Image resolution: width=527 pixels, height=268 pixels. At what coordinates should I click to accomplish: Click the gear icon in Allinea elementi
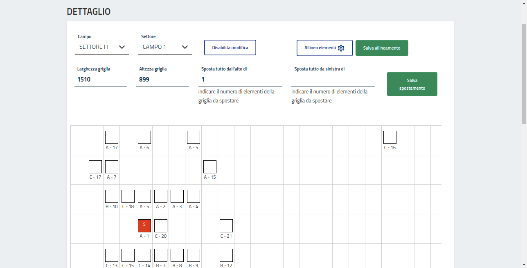(x=341, y=48)
